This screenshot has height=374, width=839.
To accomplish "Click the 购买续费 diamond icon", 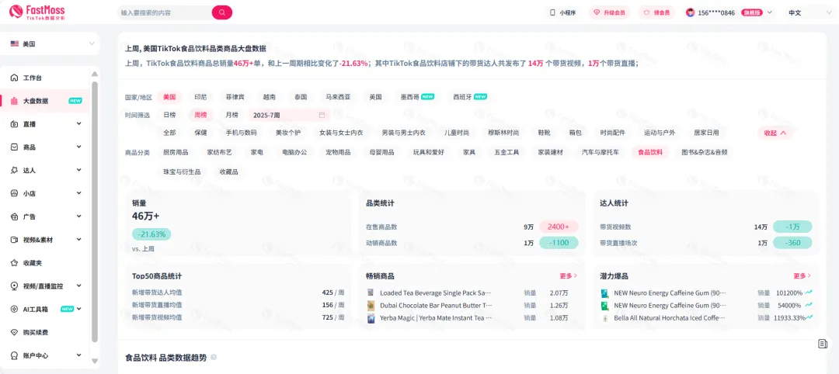I will [x=15, y=332].
